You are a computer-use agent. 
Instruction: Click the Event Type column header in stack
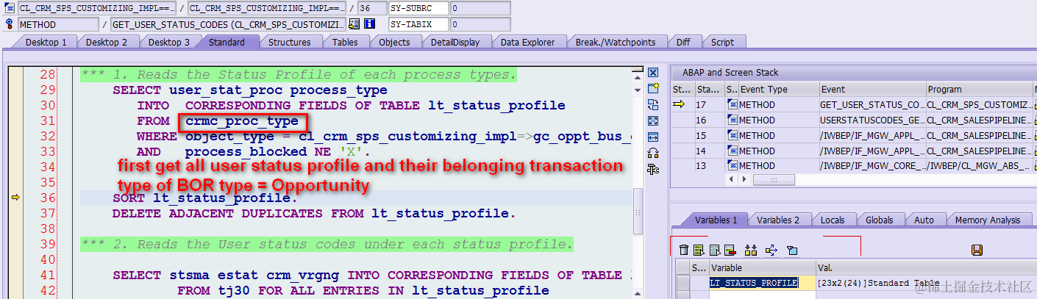778,89
